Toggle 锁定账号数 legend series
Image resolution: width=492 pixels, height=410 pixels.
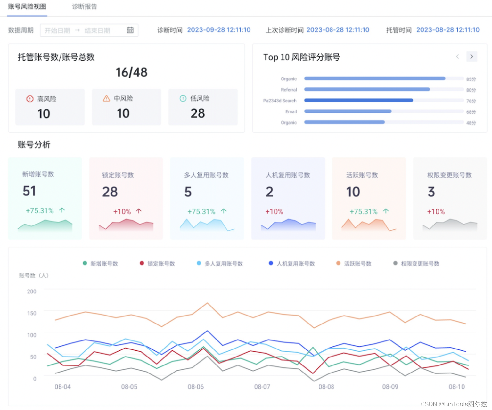tap(157, 264)
